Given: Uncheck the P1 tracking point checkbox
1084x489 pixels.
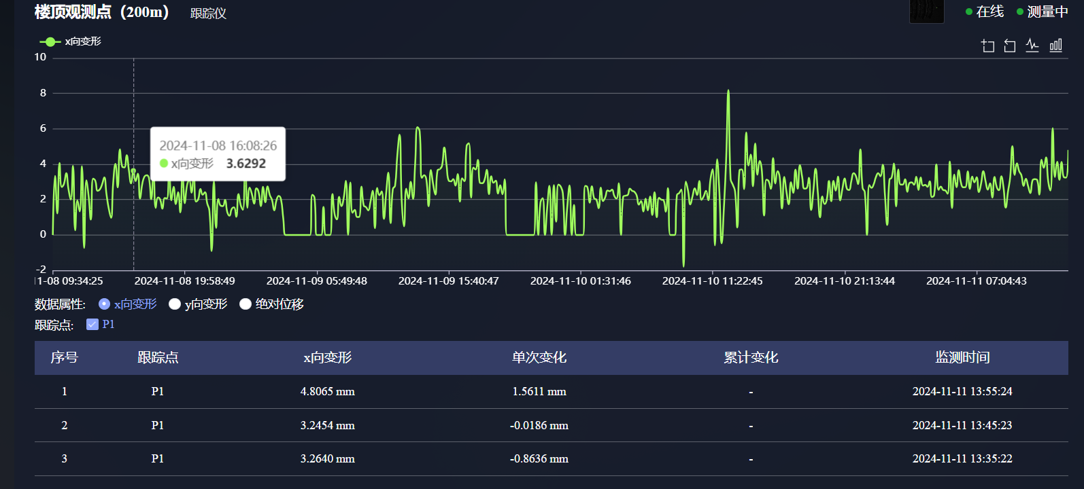Looking at the screenshot, I should (92, 325).
